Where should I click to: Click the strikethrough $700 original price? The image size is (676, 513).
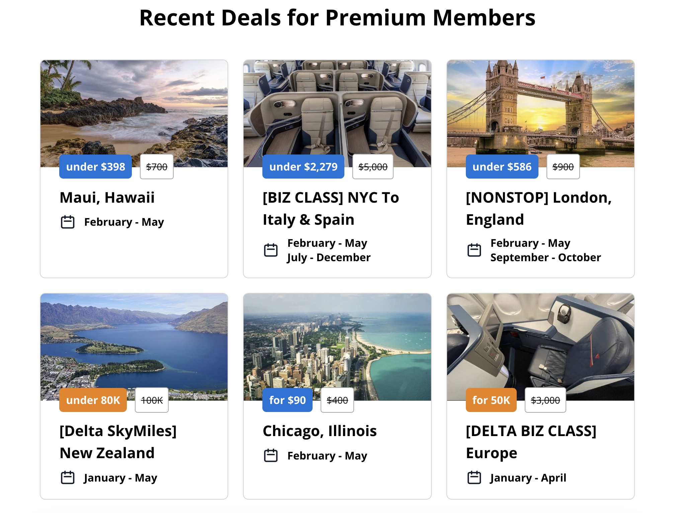coord(156,167)
